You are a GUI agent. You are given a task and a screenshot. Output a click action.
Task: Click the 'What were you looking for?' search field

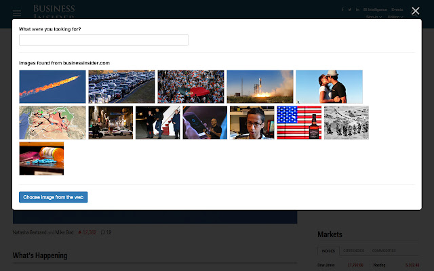(104, 40)
